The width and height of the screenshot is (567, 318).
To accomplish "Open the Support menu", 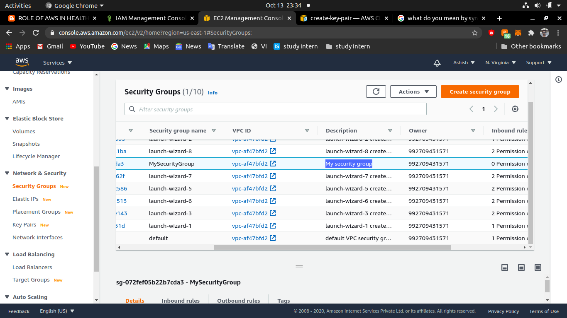I will [x=539, y=63].
